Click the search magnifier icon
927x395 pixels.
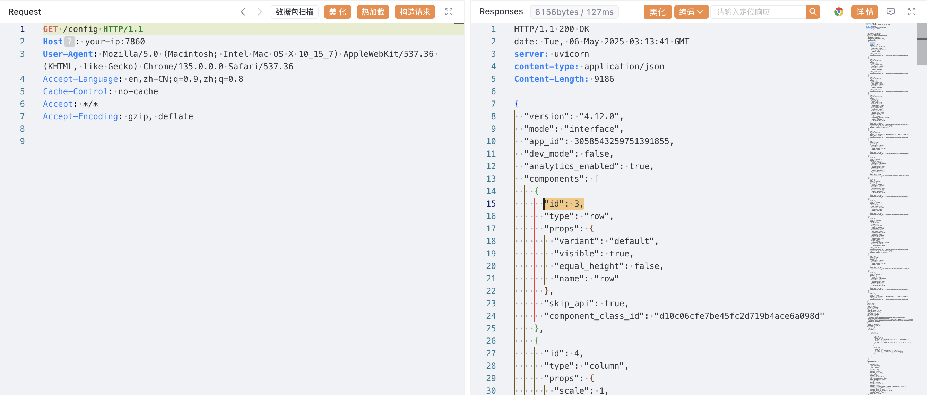click(x=813, y=12)
